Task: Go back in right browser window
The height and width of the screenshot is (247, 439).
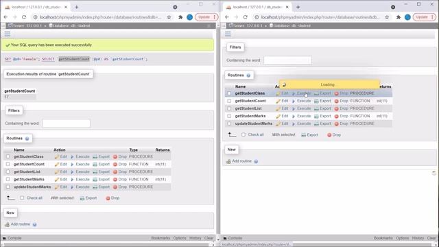Action: 227,17
